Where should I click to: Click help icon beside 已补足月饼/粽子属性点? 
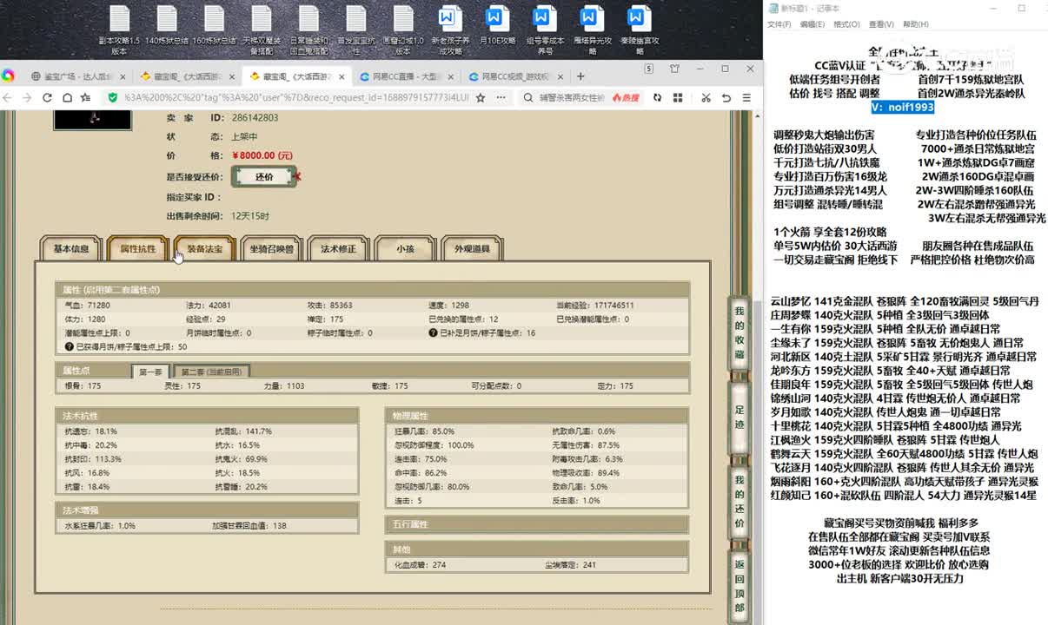point(433,332)
